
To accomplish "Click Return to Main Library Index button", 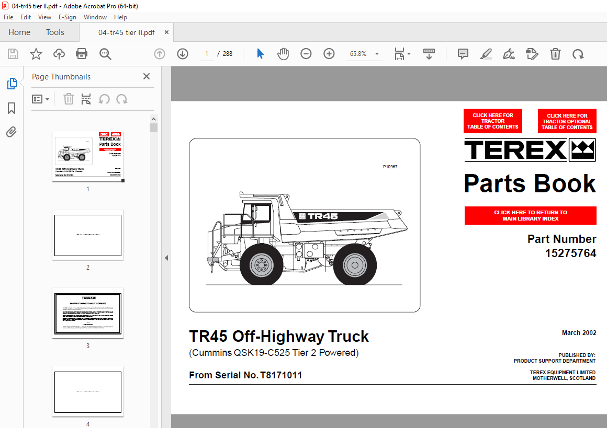I will (531, 215).
